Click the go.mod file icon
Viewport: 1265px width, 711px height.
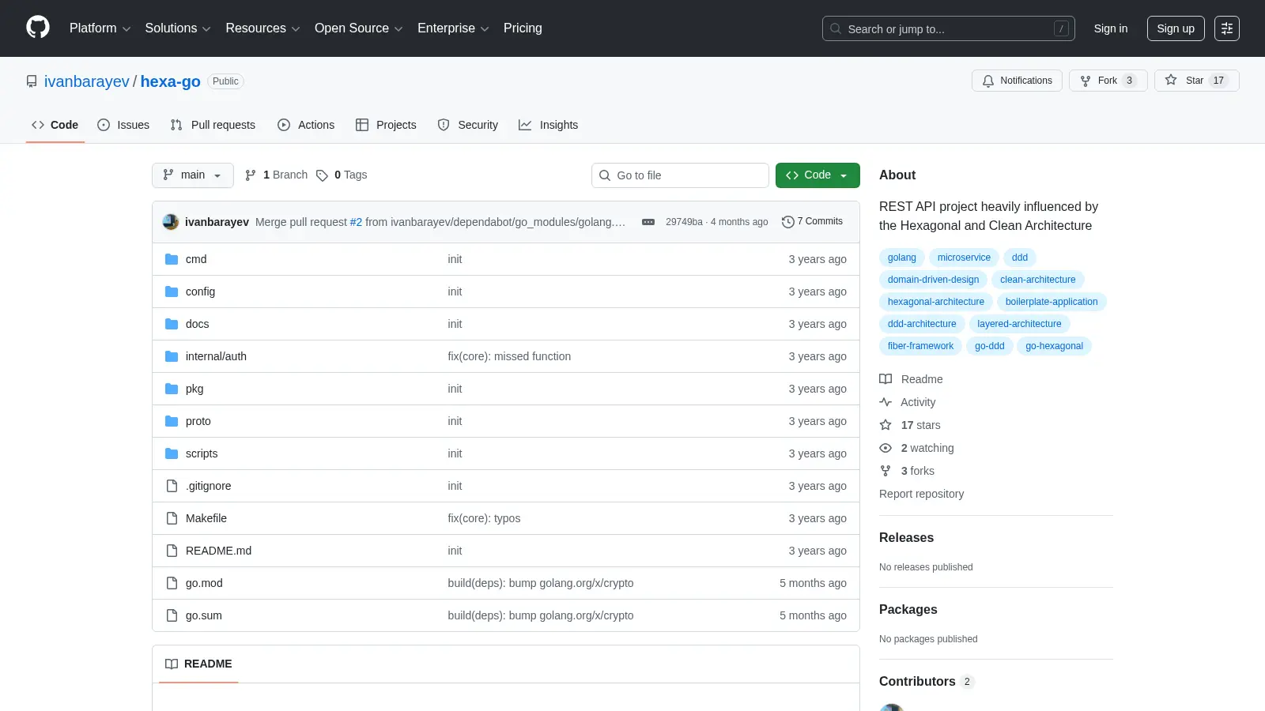pyautogui.click(x=172, y=583)
